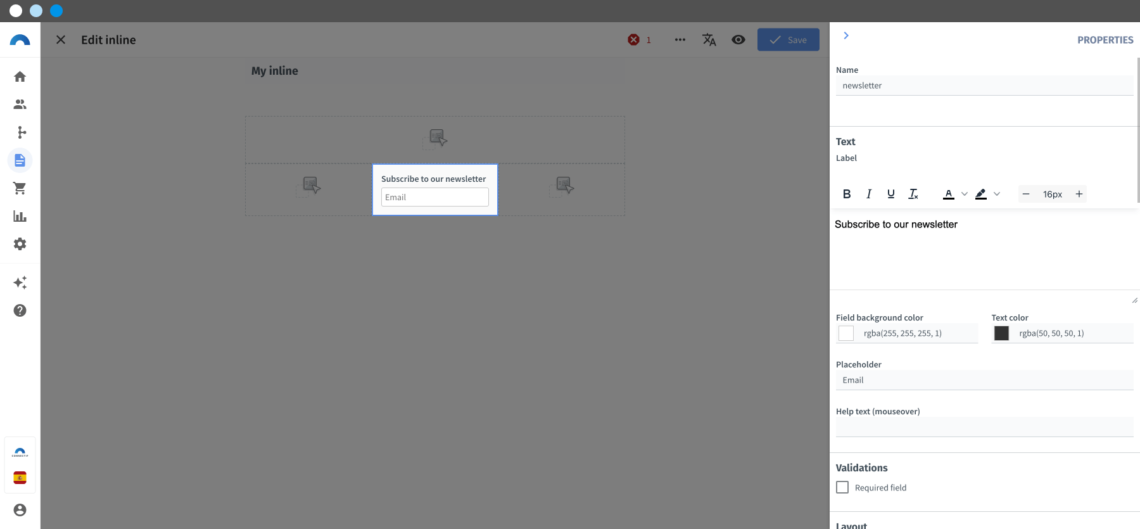Toggle italic formatting

point(869,194)
